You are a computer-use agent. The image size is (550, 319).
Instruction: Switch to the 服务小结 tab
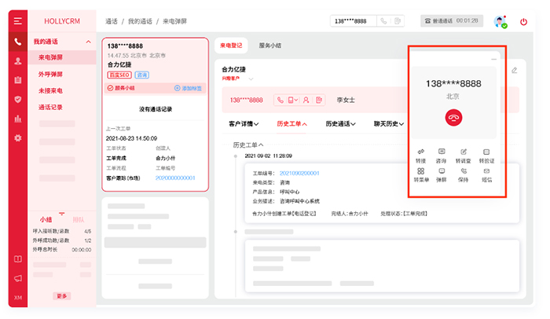(272, 46)
